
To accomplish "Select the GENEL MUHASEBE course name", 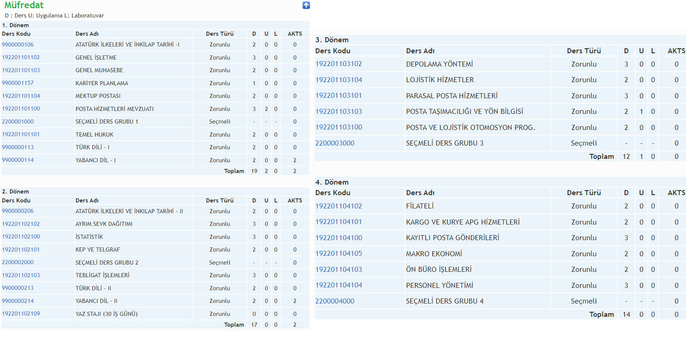I will tap(99, 70).
